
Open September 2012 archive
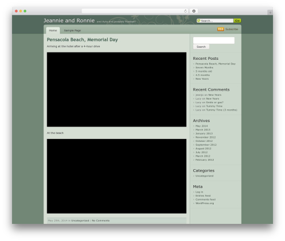coord(206,145)
